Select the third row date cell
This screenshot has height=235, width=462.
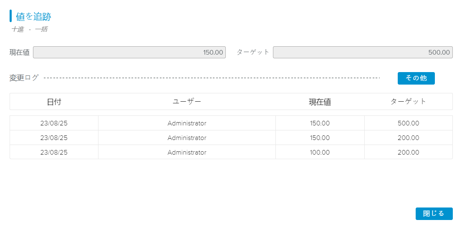[54, 152]
